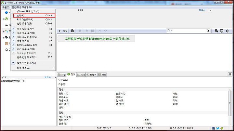234x131 pixels.
Task: Open 설정(P) Ctrl+P menu entry
Action: click(34, 16)
